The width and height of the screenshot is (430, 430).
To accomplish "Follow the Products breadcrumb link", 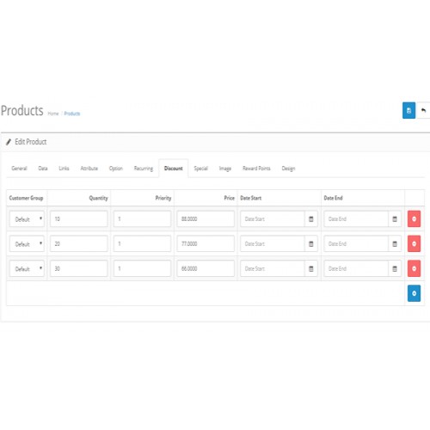I will click(x=72, y=114).
